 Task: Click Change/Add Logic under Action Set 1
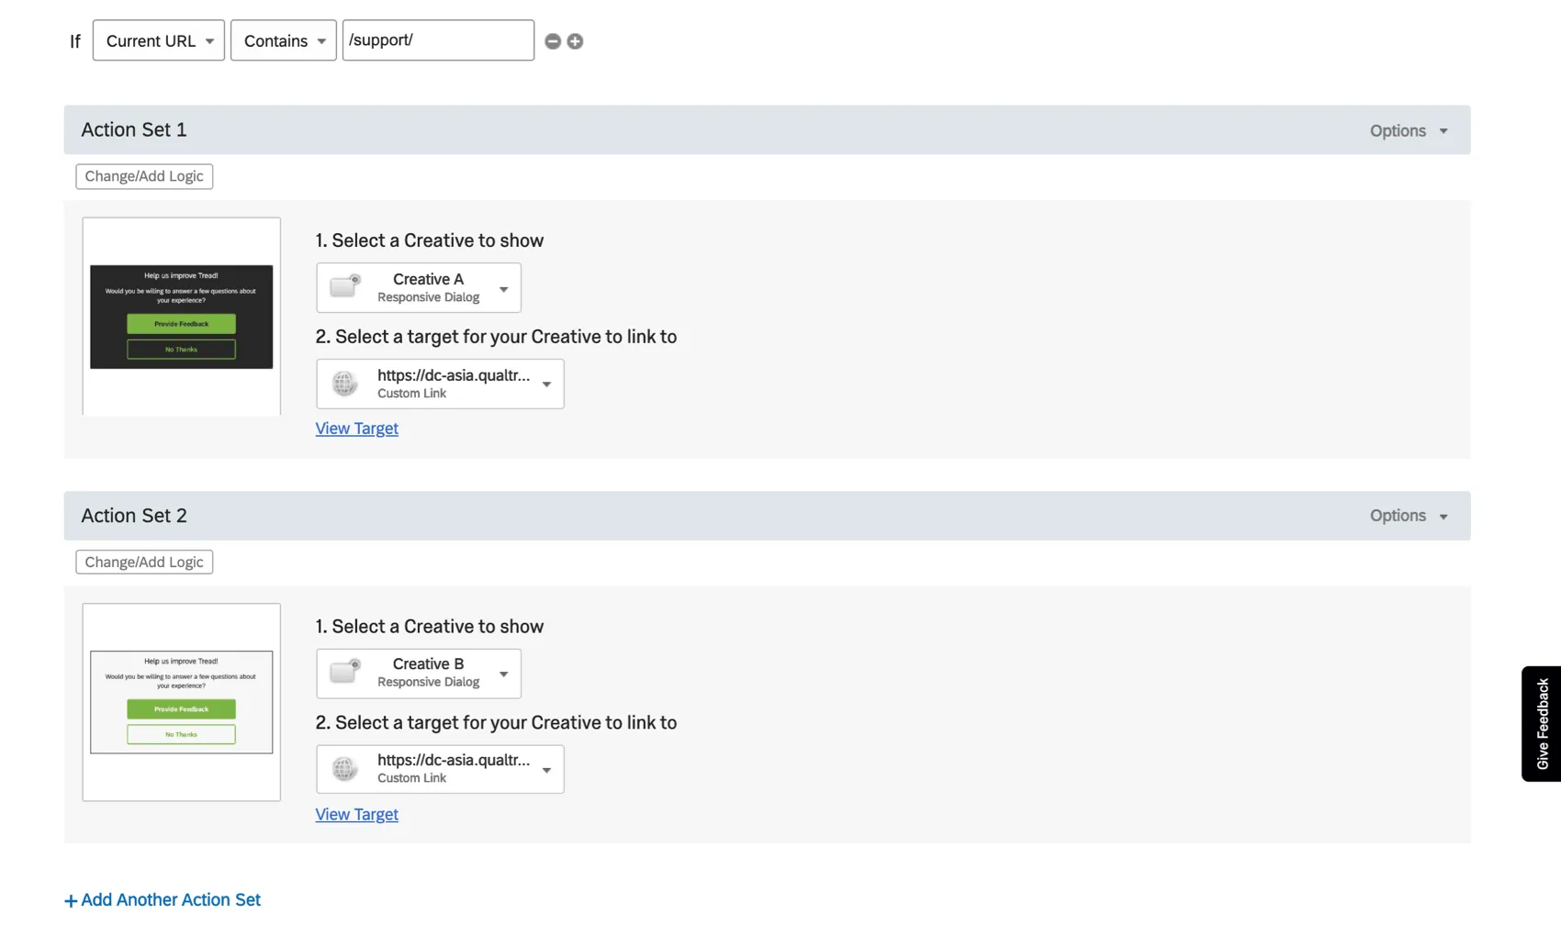click(144, 176)
